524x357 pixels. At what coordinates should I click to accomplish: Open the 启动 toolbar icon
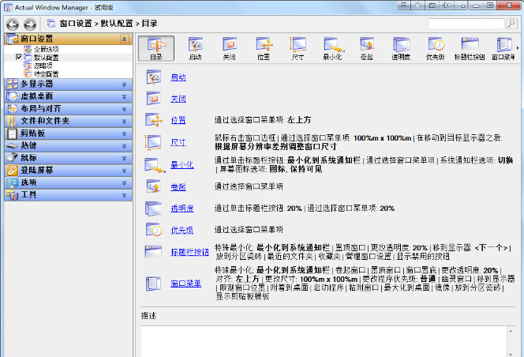(x=195, y=48)
